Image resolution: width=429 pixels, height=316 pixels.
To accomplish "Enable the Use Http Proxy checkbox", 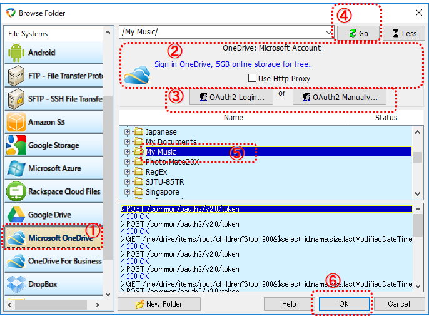I will pyautogui.click(x=252, y=78).
